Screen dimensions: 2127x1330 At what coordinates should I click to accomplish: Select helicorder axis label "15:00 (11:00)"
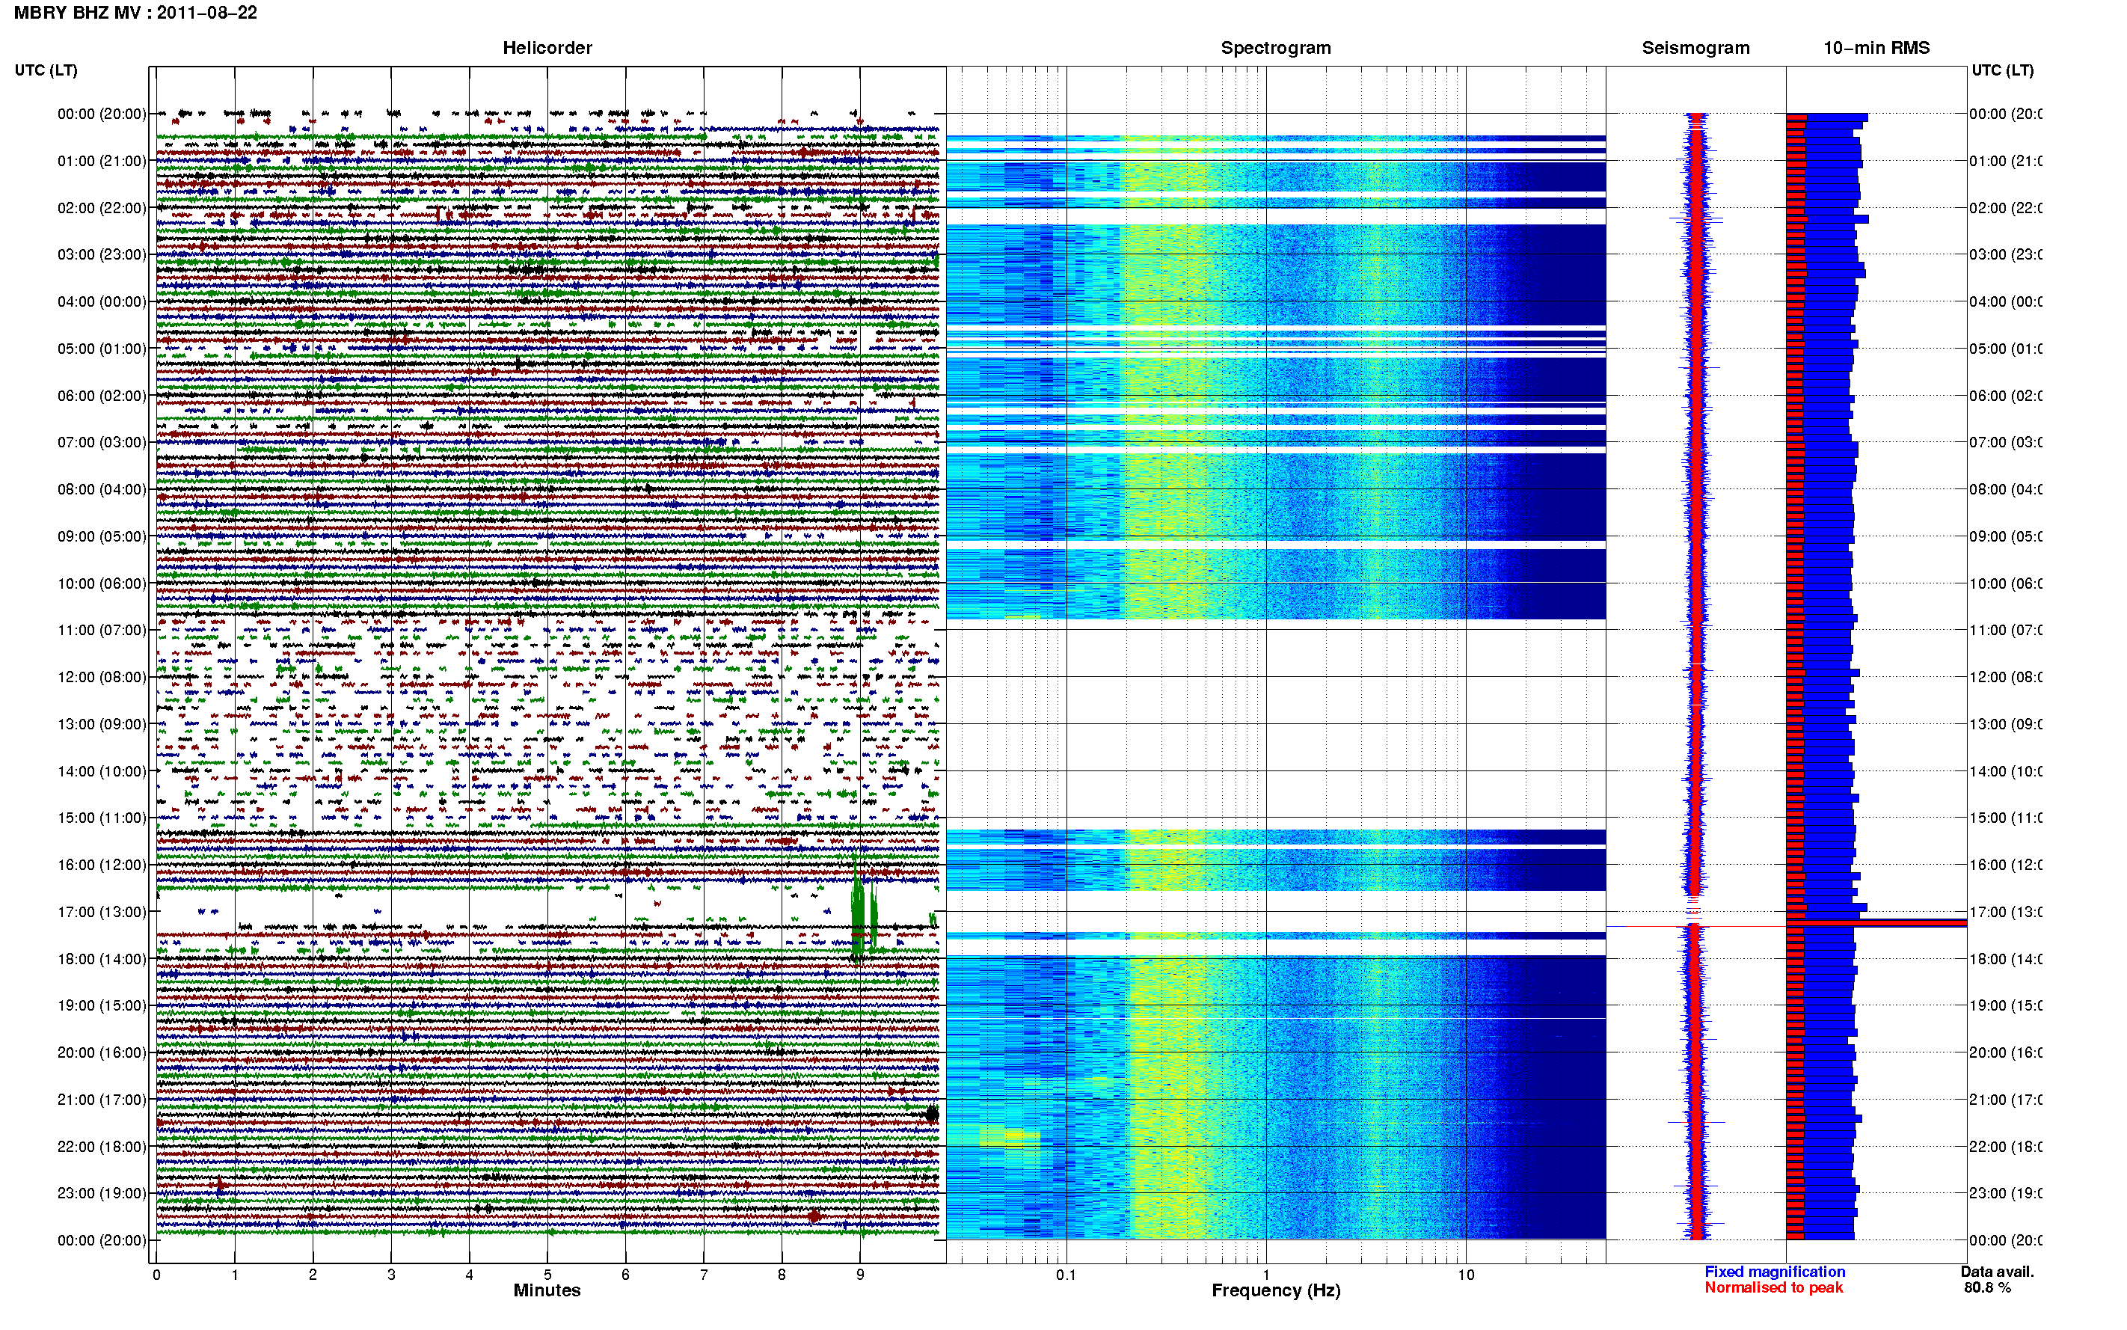pos(102,818)
